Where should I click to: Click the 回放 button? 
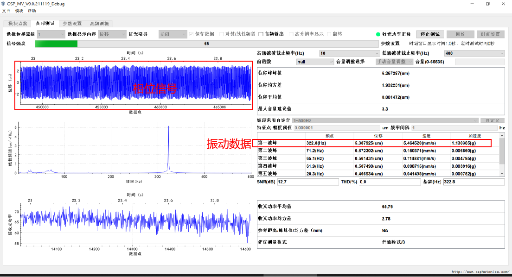tap(460, 34)
